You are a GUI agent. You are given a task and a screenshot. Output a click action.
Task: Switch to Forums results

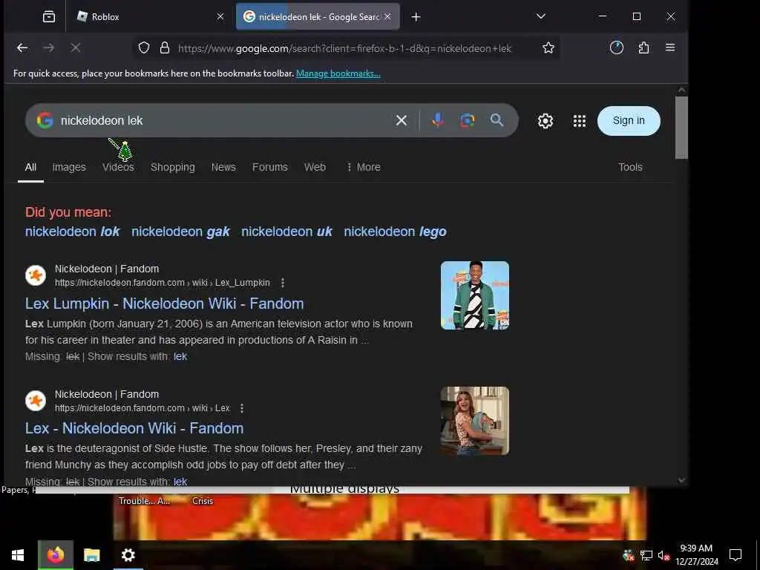pyautogui.click(x=270, y=167)
